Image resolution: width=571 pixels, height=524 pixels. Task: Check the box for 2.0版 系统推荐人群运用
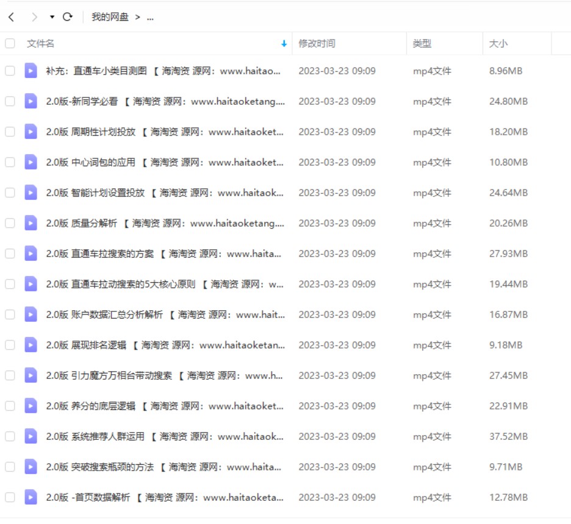point(10,436)
